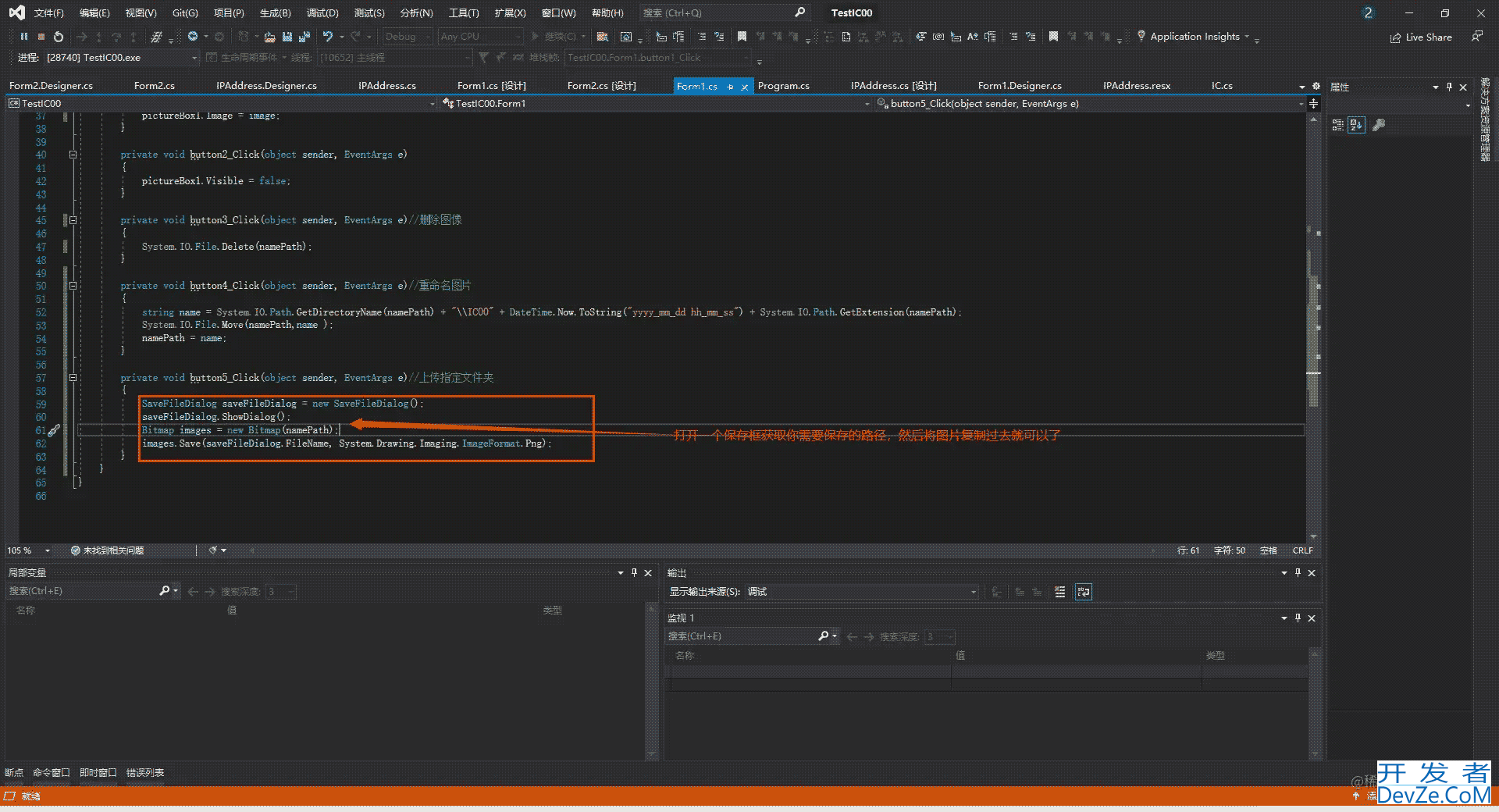Collapse the button4_Click method

(73, 286)
